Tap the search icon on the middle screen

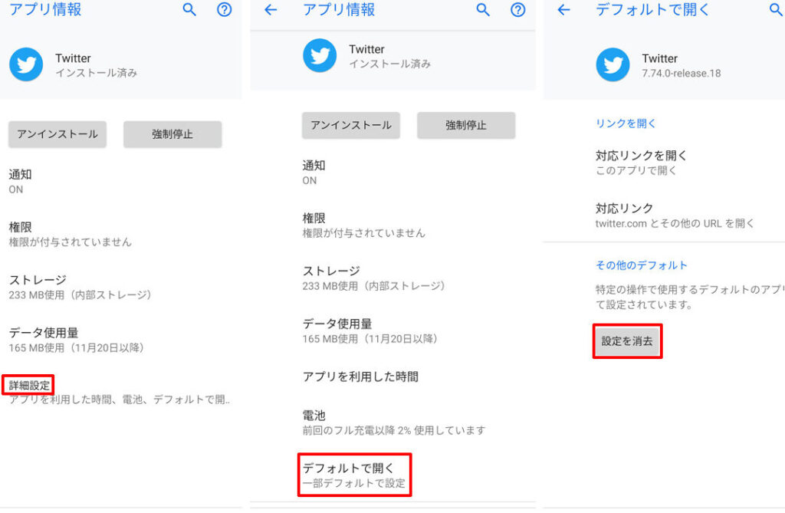(x=483, y=10)
